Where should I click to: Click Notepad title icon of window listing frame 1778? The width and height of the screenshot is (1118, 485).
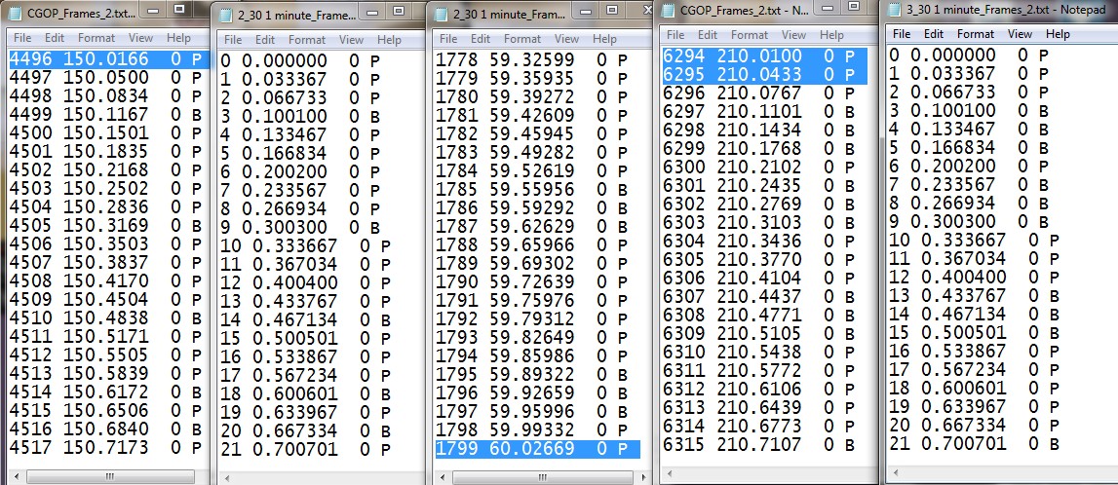[x=442, y=13]
